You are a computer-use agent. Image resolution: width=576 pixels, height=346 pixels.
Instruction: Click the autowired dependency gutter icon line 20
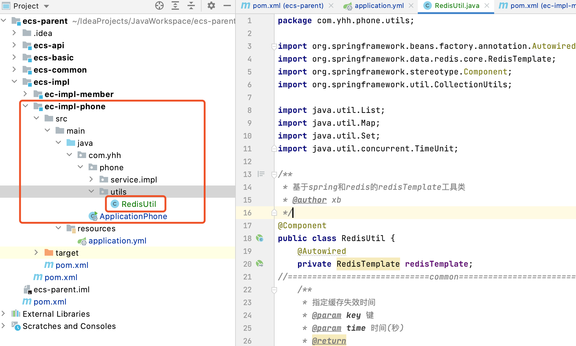[x=260, y=264]
